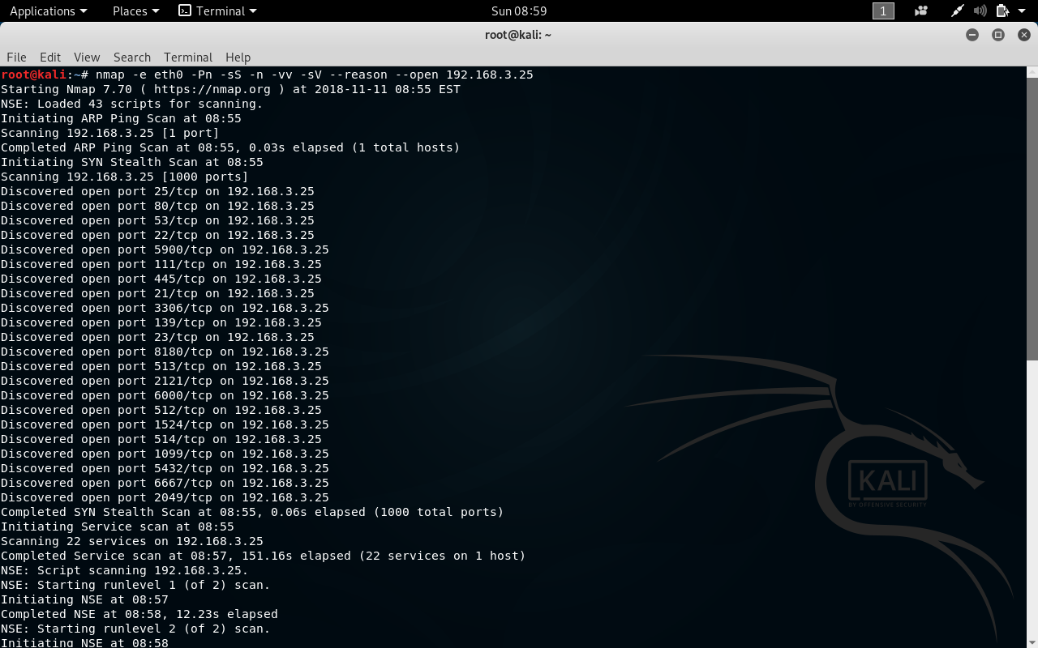The width and height of the screenshot is (1038, 648).
Task: Click 'Discovered open port 5432/tcp' line
Action: tap(165, 468)
